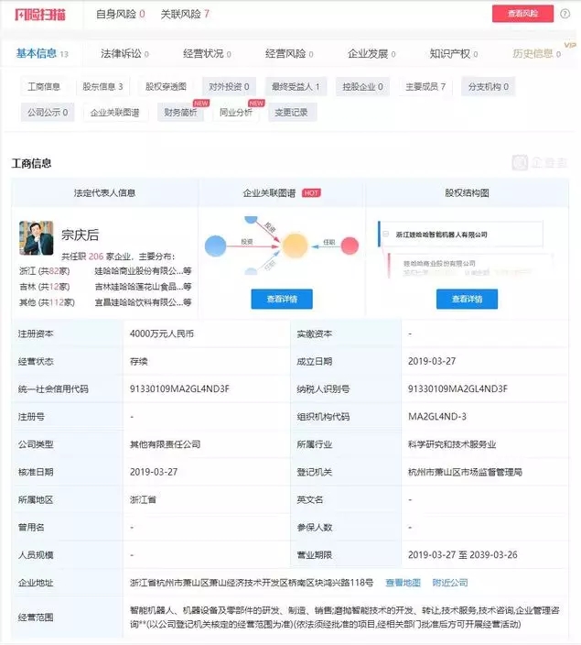Switch to 基本信息 tab
The image size is (581, 645).
pos(42,53)
